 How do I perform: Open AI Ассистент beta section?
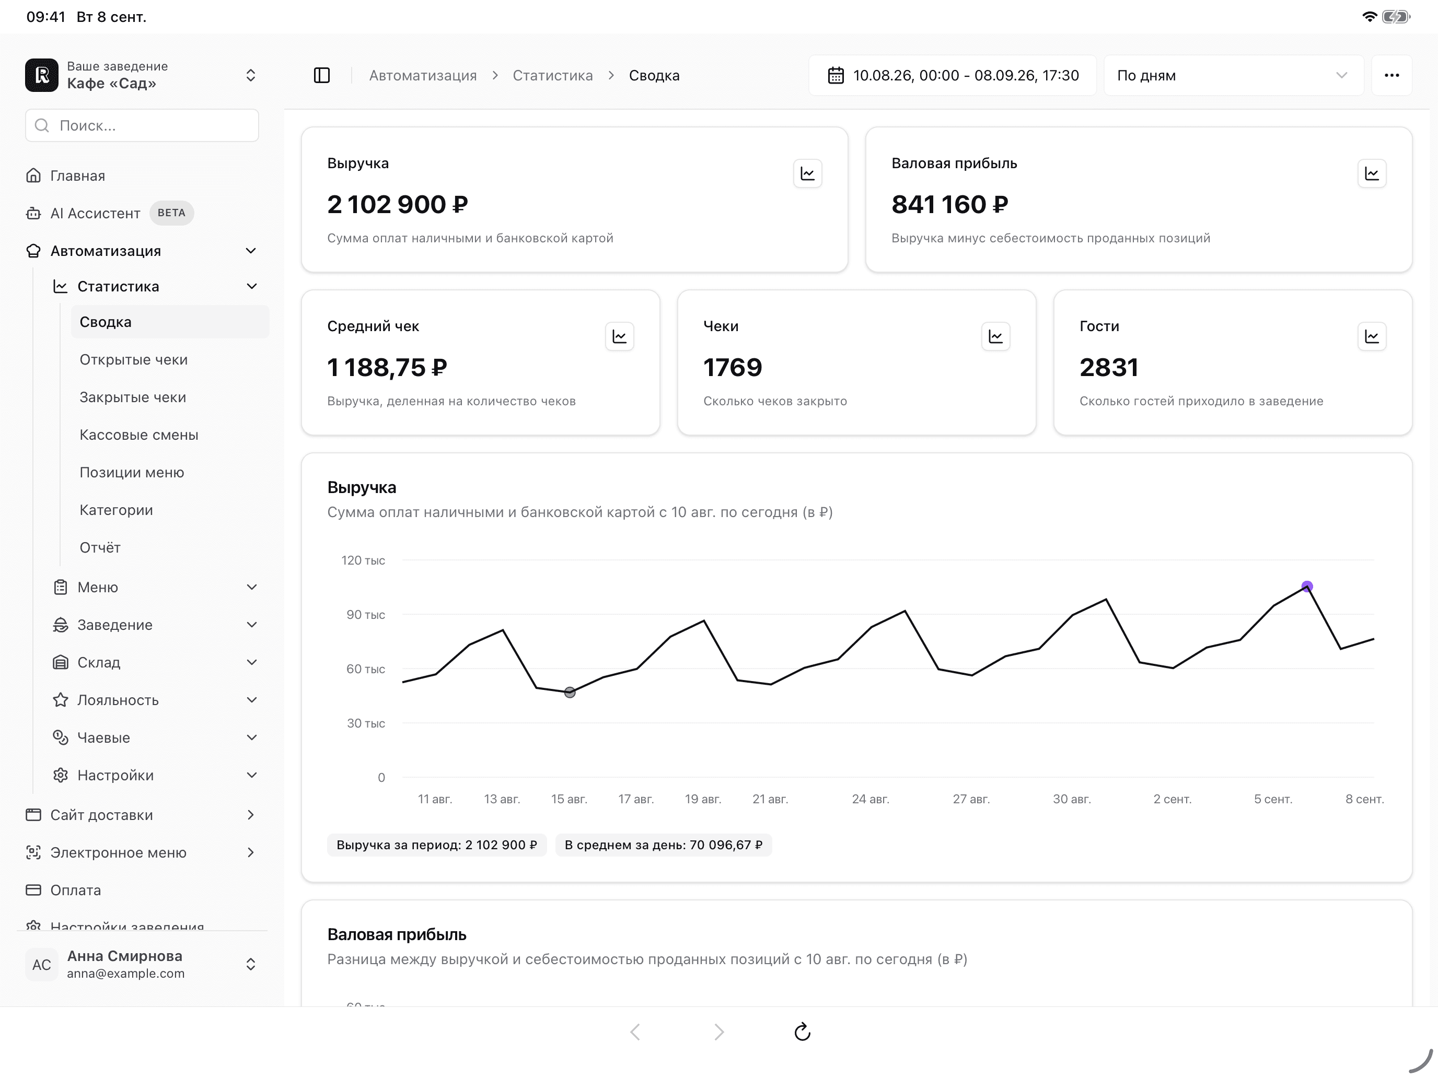[142, 213]
